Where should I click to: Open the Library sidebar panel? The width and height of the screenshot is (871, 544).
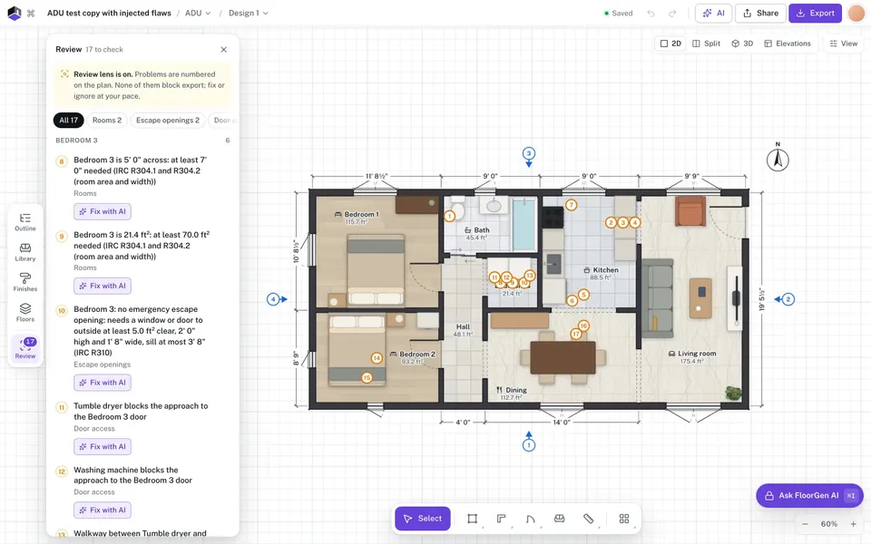(25, 252)
